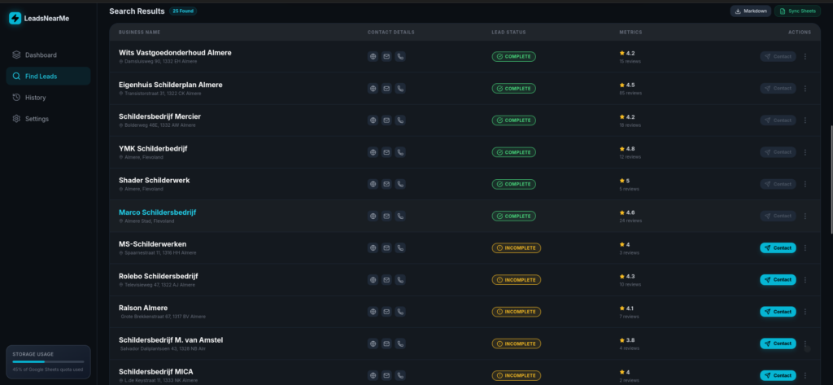This screenshot has height=385, width=833.
Task: Click Lead Status column header
Action: click(x=508, y=33)
